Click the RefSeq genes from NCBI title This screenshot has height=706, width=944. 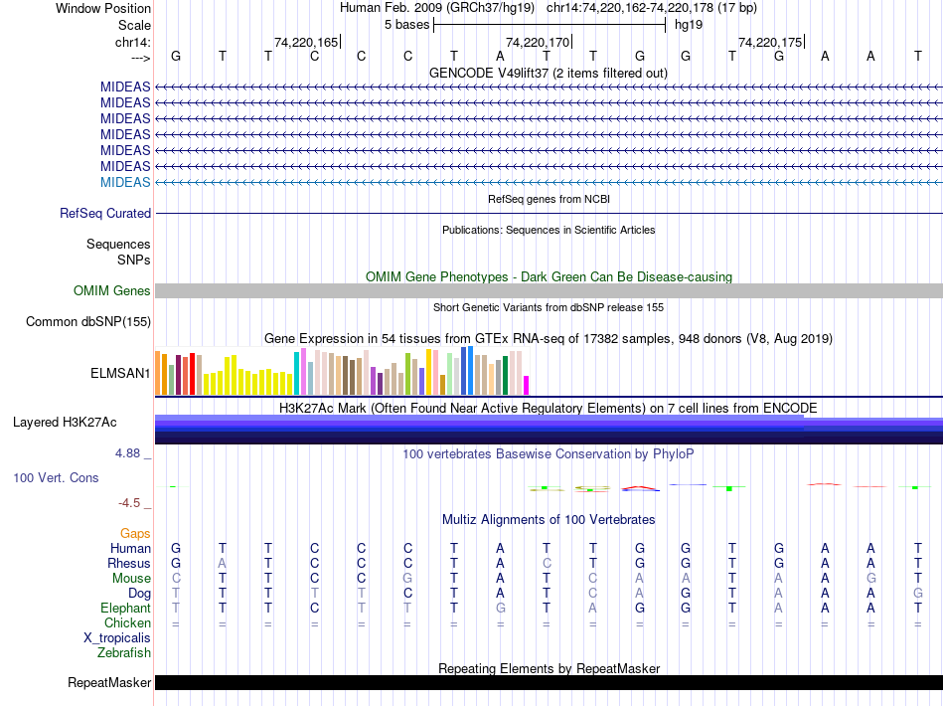coord(550,199)
